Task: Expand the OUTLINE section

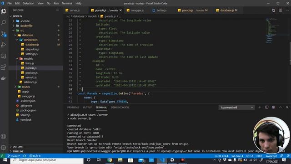Action: click(x=18, y=147)
